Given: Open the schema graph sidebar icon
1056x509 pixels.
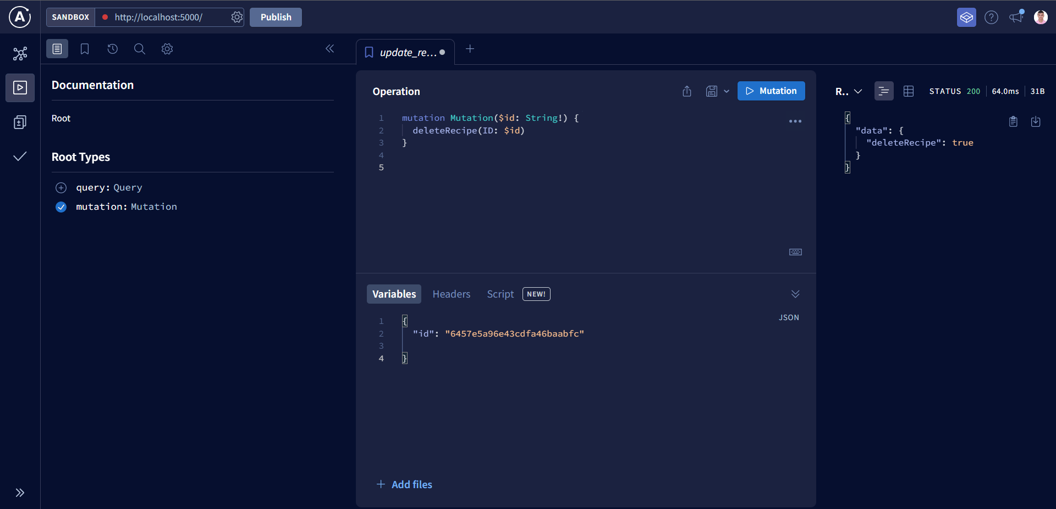Looking at the screenshot, I should 20,53.
